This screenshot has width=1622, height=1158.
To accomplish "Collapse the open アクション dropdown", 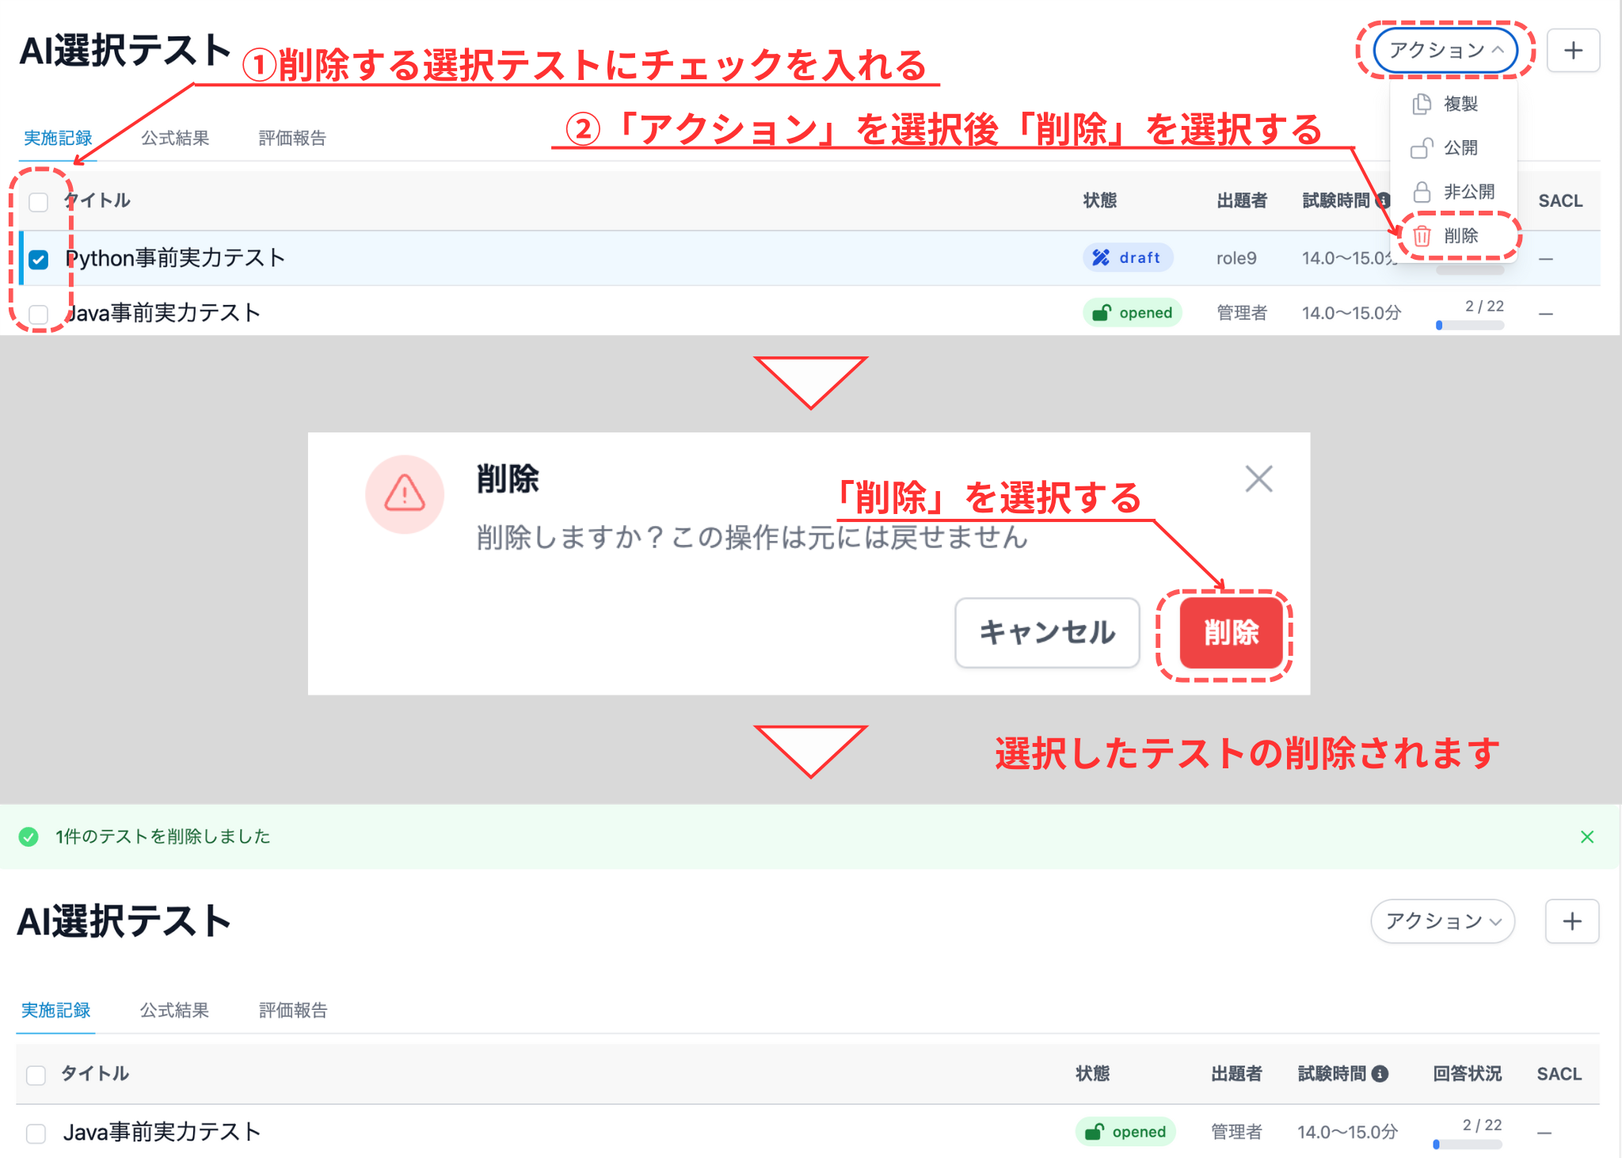I will (1445, 50).
